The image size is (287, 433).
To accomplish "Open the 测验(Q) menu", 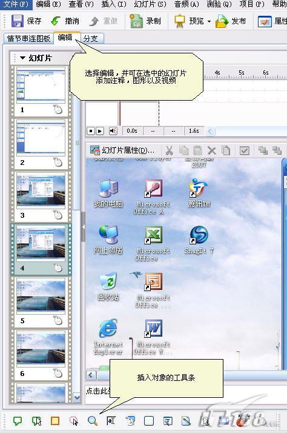I will (219, 4).
